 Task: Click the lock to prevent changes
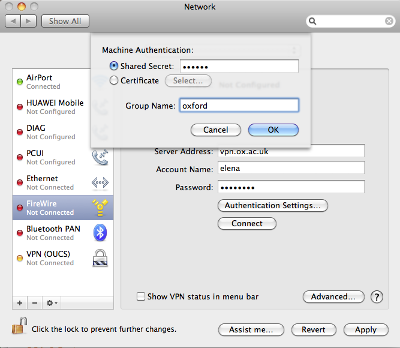coord(20,326)
